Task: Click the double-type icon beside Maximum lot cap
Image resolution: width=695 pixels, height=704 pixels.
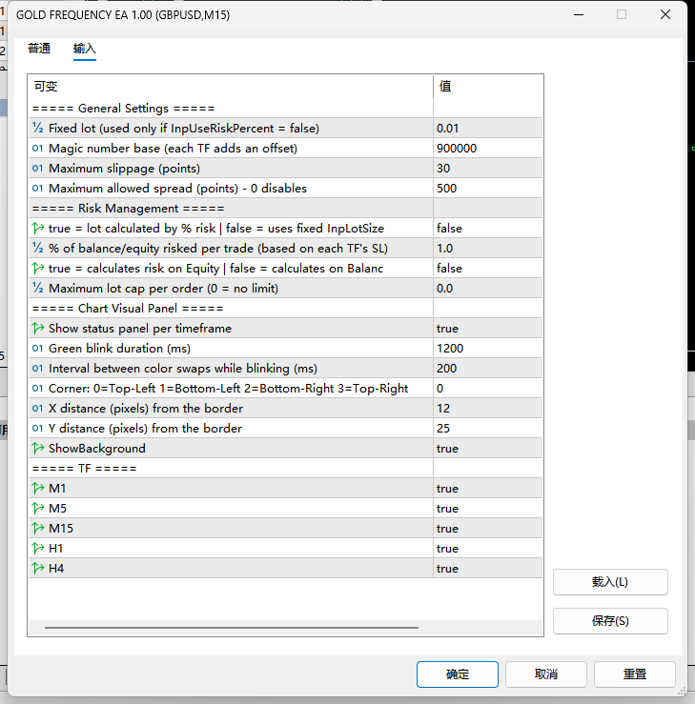Action: click(x=38, y=288)
